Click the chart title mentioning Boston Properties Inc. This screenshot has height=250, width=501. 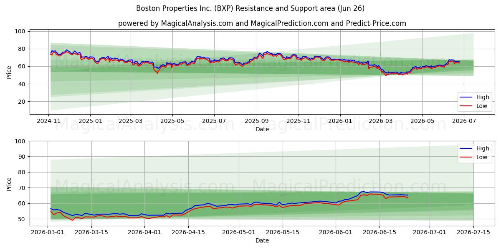pos(250,8)
